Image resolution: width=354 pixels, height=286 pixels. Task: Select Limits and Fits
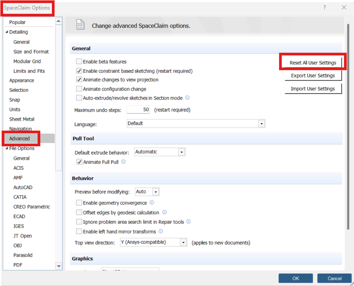point(29,71)
